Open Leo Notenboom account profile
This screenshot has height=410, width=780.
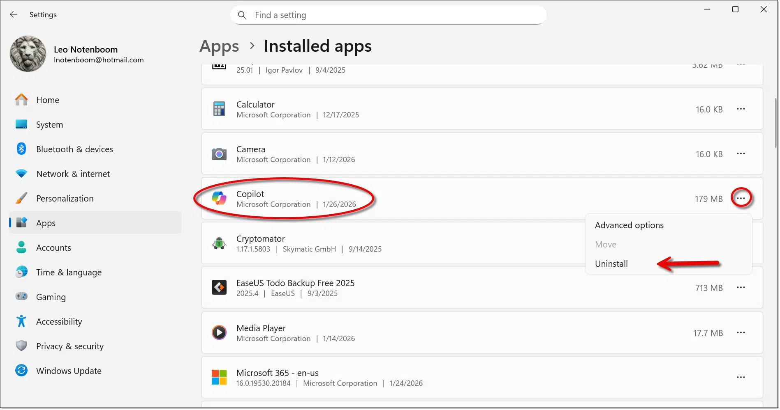point(86,54)
